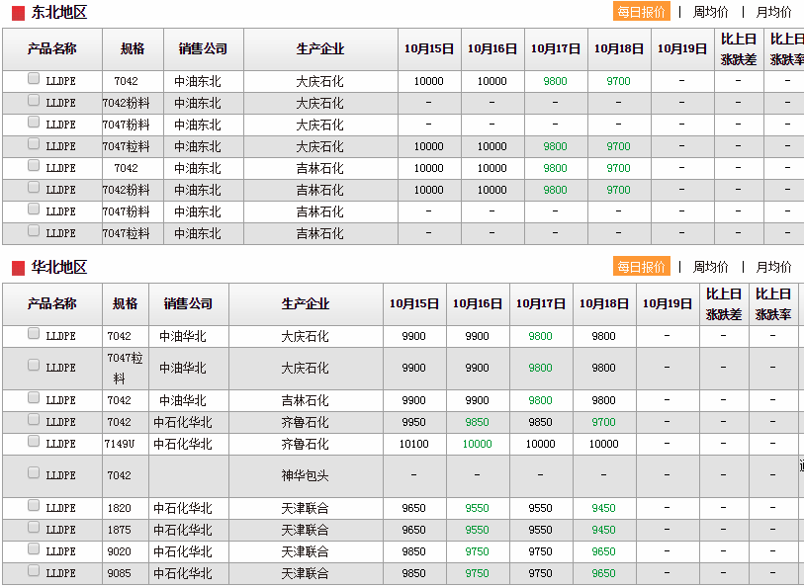Click 规格 header in 华北地区 table
This screenshot has width=804, height=588.
(x=126, y=304)
